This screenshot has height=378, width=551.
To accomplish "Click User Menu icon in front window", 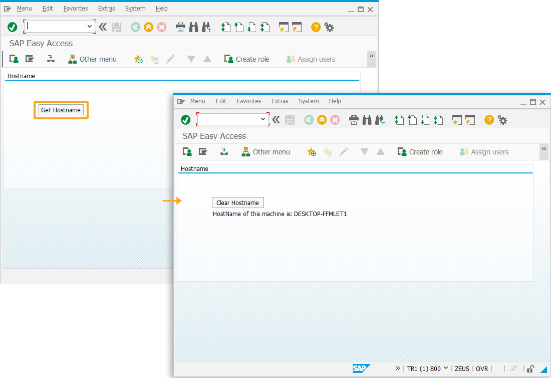I will (187, 152).
